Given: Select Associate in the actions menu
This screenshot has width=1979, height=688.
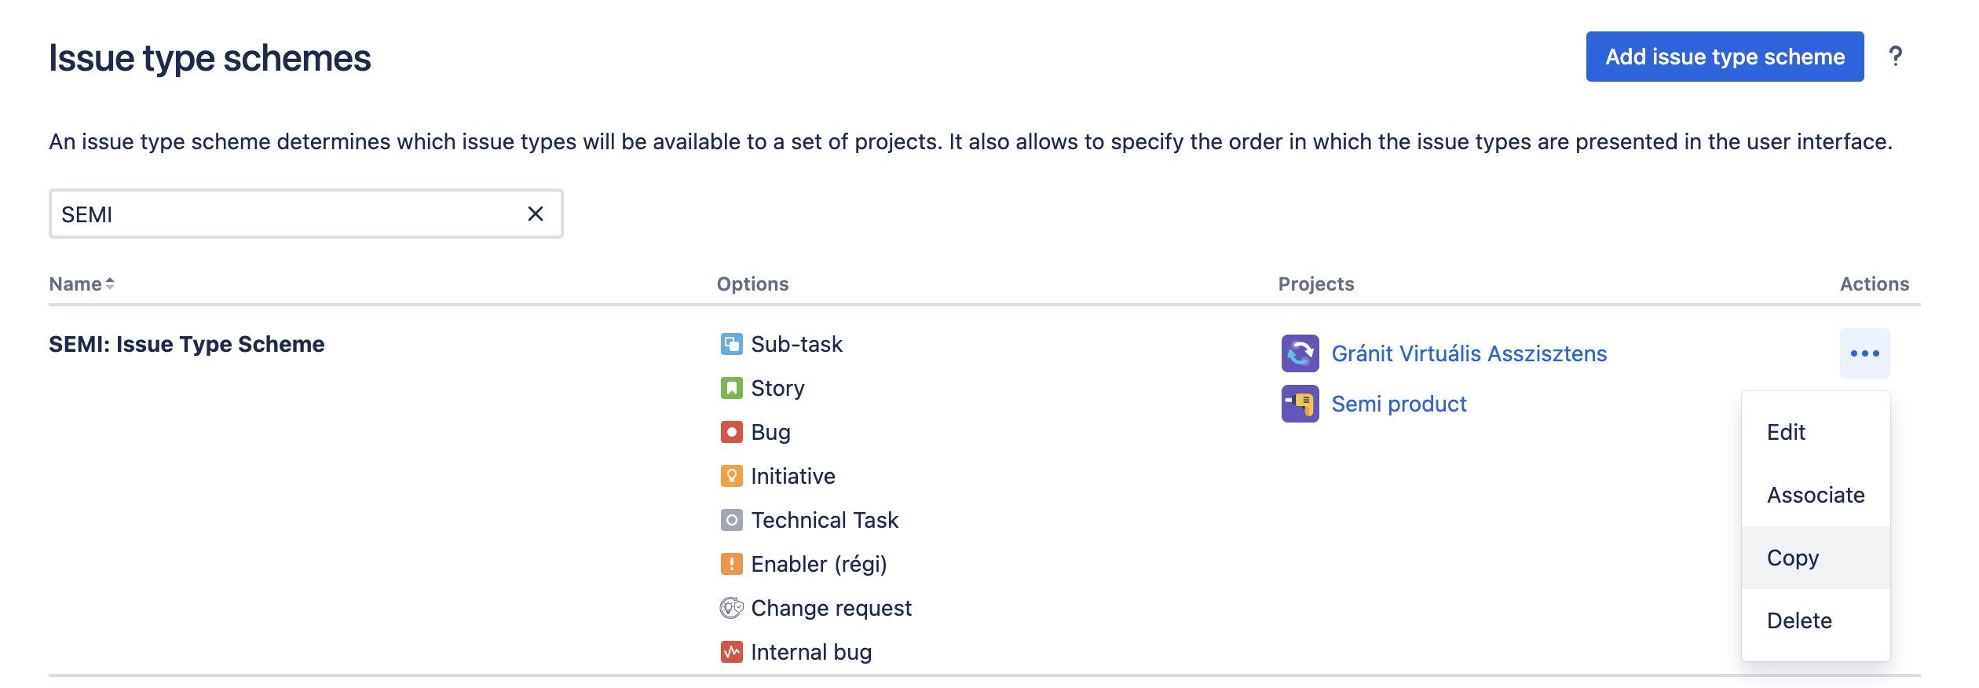Looking at the screenshot, I should coord(1815,495).
